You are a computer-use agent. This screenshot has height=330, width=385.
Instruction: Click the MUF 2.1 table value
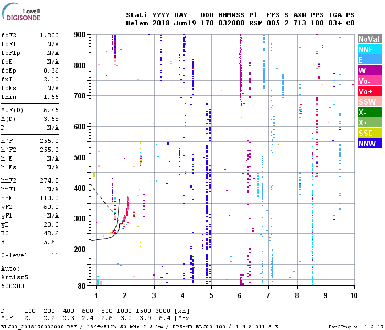click(30, 318)
